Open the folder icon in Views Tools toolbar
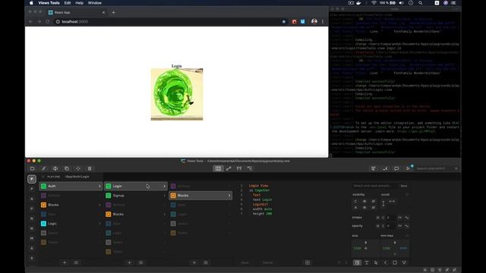This screenshot has width=486, height=273. pyautogui.click(x=32, y=168)
